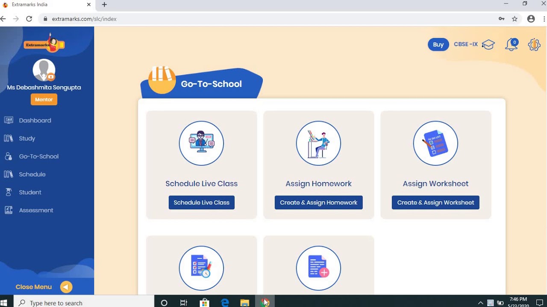Image resolution: width=547 pixels, height=307 pixels.
Task: Open Chrome profile icon
Action: coord(531,19)
